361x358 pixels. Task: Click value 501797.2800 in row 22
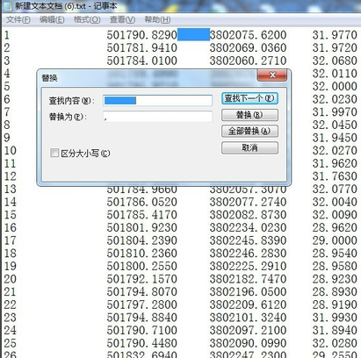(x=141, y=304)
